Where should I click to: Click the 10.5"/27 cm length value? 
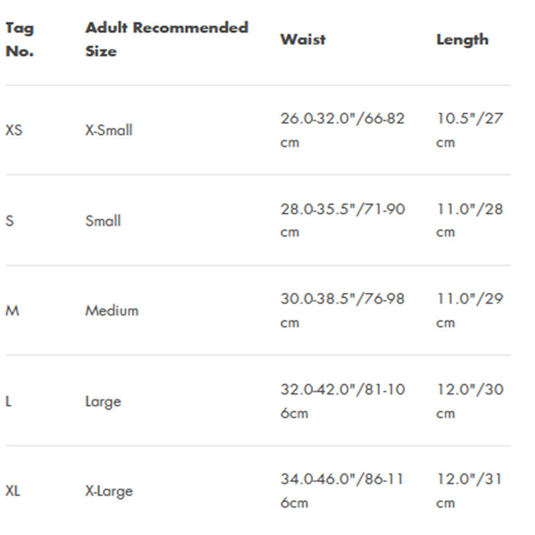[469, 130]
